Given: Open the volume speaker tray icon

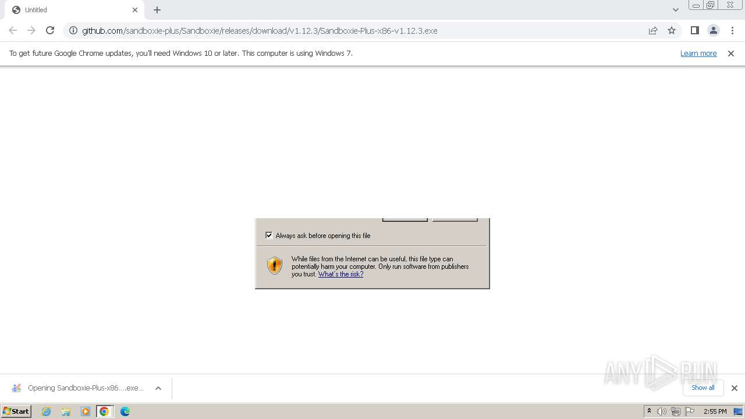Looking at the screenshot, I should [x=662, y=411].
